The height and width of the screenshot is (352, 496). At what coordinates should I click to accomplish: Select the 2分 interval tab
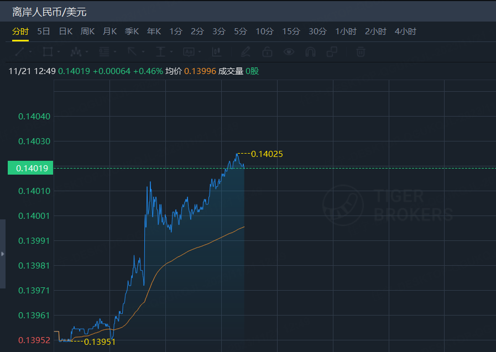click(x=197, y=31)
